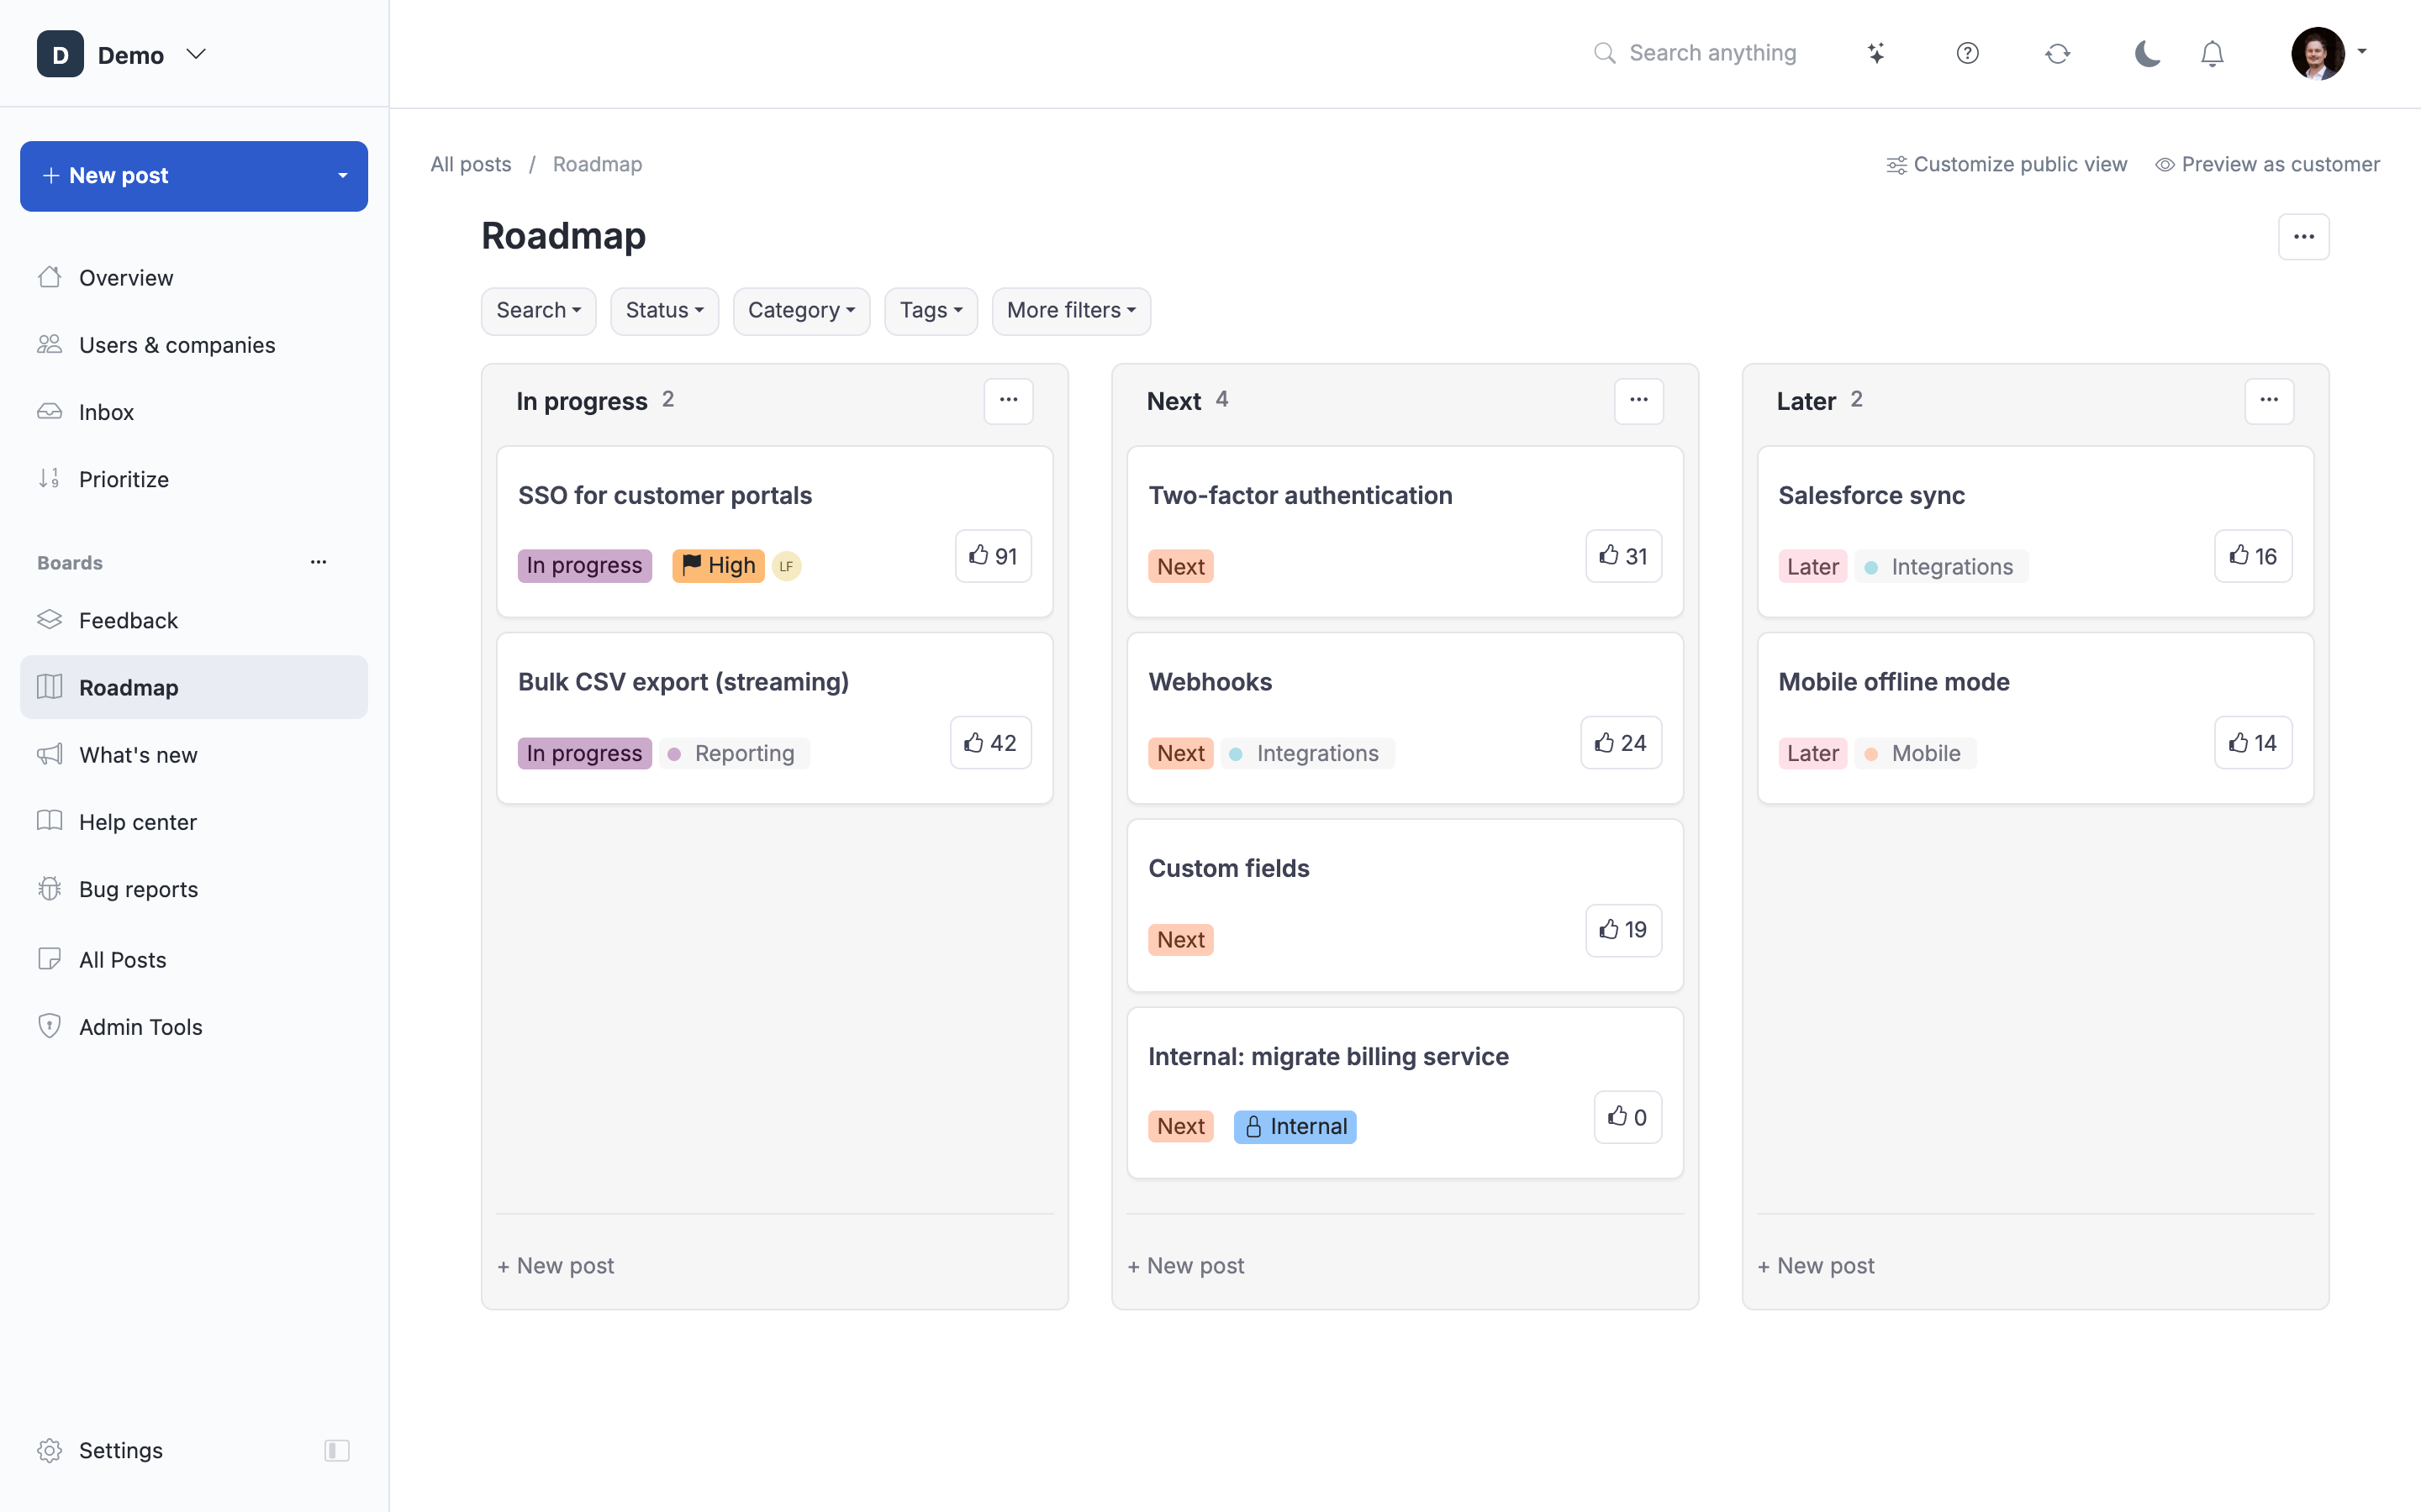Screen dimensions: 2421x1512
Task: Upvote Bulk CSV export post
Action: pos(990,743)
